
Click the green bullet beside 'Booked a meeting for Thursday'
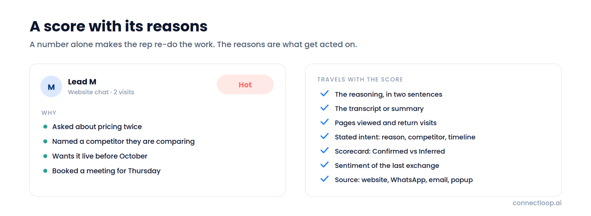[45, 171]
